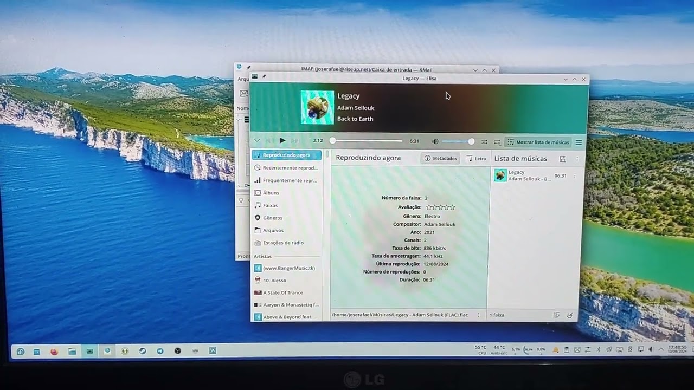Open 'Recentemente reprod...' in the sidebar
The width and height of the screenshot is (694, 390).
[287, 168]
